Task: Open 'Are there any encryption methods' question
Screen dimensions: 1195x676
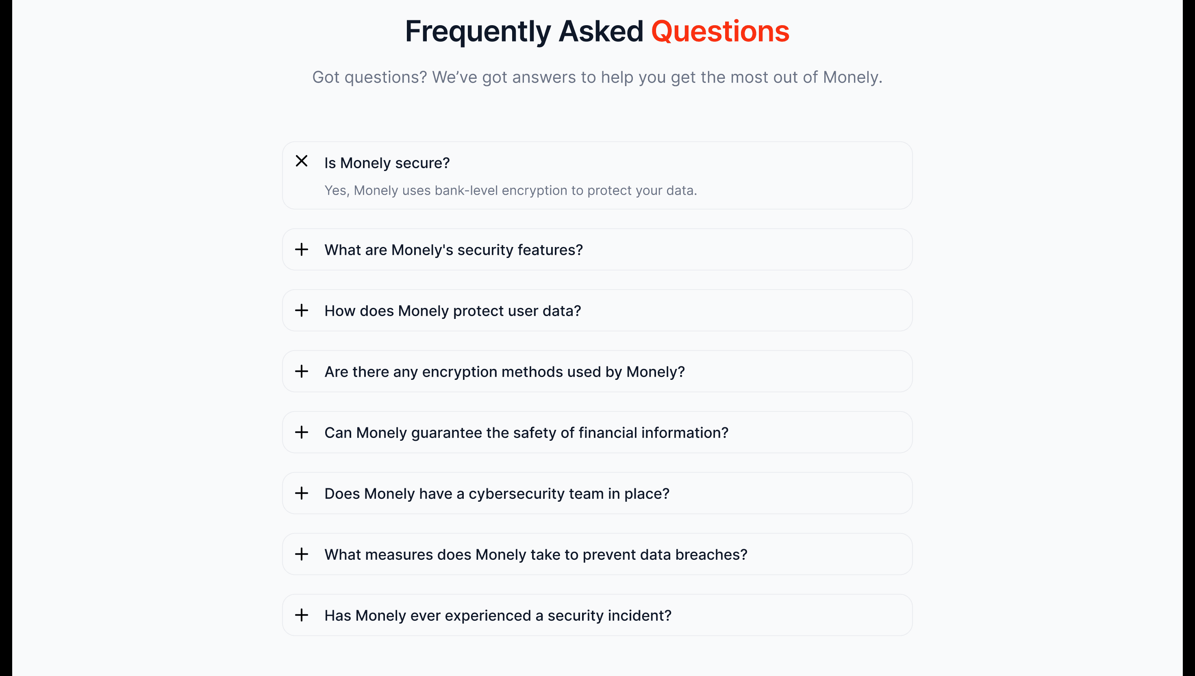Action: click(504, 371)
